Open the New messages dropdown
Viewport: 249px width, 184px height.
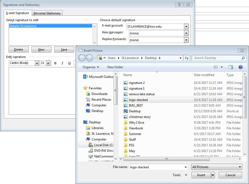pos(186,33)
